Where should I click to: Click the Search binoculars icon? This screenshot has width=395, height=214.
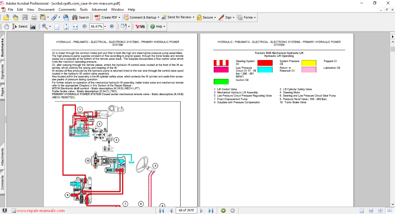tap(75, 17)
